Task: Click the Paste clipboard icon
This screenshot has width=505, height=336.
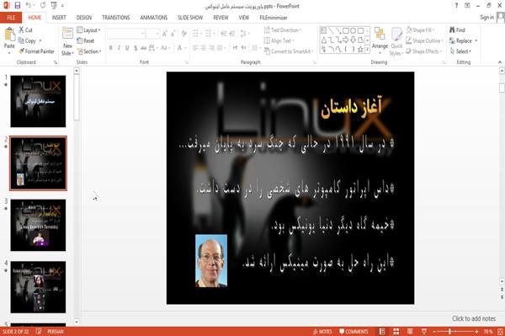Action: click(x=9, y=35)
